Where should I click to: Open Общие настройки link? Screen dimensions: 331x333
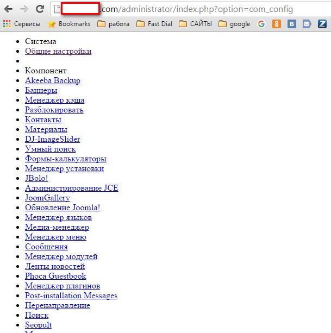58,51
